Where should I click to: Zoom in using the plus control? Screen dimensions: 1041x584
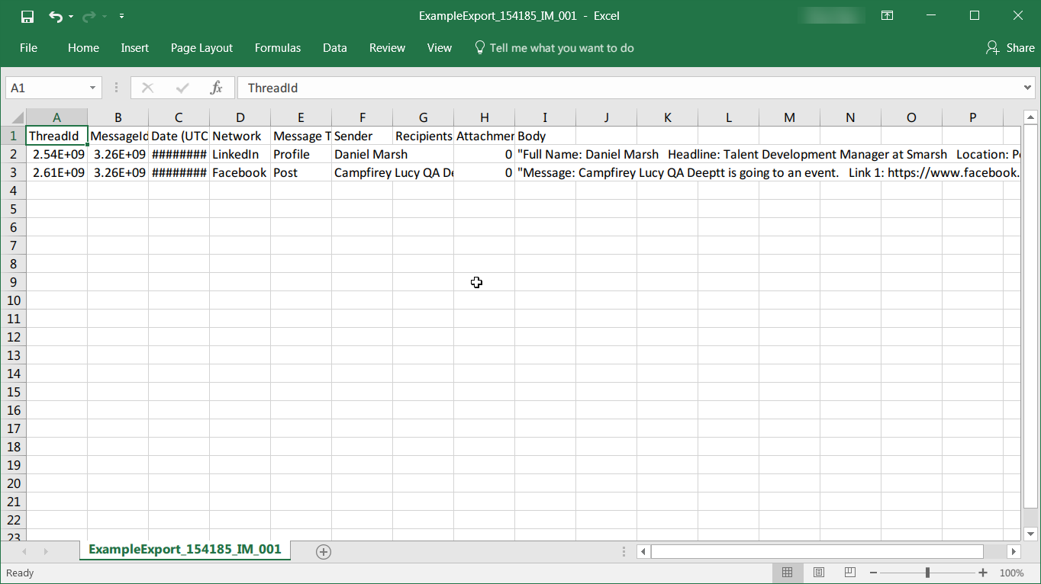(x=982, y=573)
